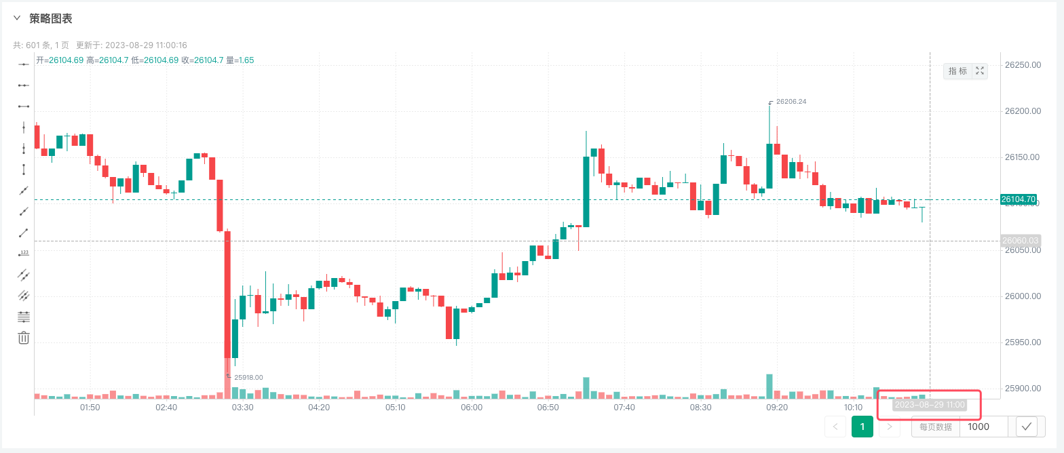Select the horizontal ray line tool

(x=24, y=85)
